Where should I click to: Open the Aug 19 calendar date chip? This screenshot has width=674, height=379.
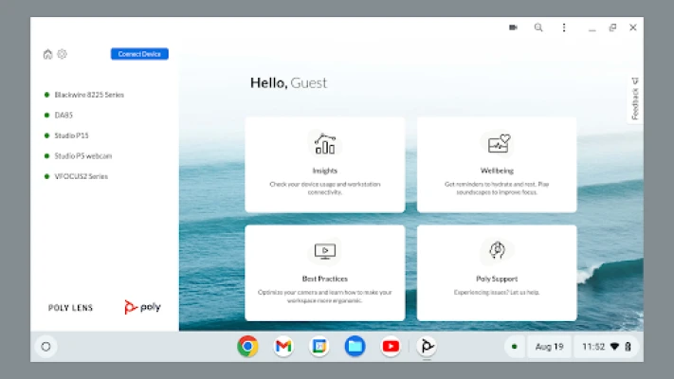point(550,347)
